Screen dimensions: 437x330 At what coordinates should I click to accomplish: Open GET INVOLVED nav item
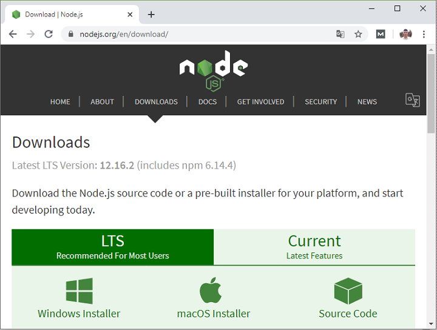pos(260,102)
